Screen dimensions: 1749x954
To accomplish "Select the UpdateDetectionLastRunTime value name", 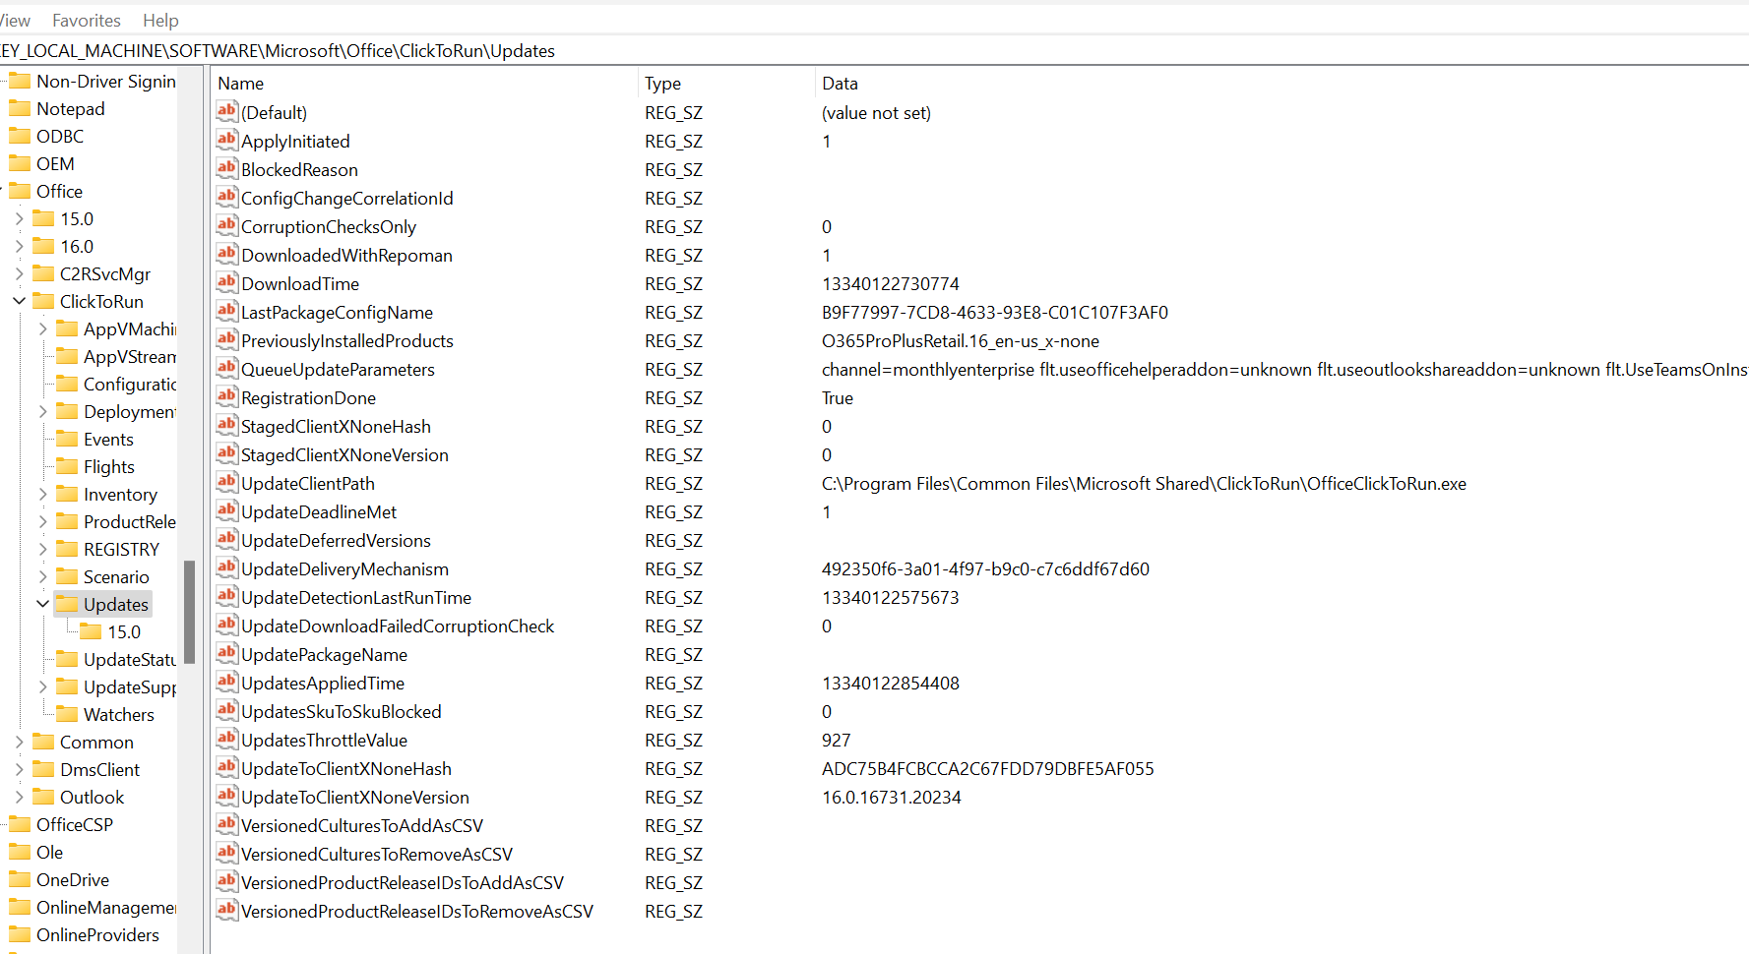I will tap(356, 597).
